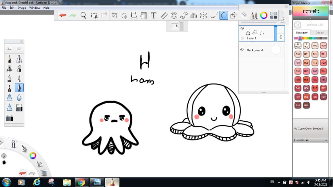Select the Airbrush in brush palette
The image size is (333, 187).
coord(19,59)
